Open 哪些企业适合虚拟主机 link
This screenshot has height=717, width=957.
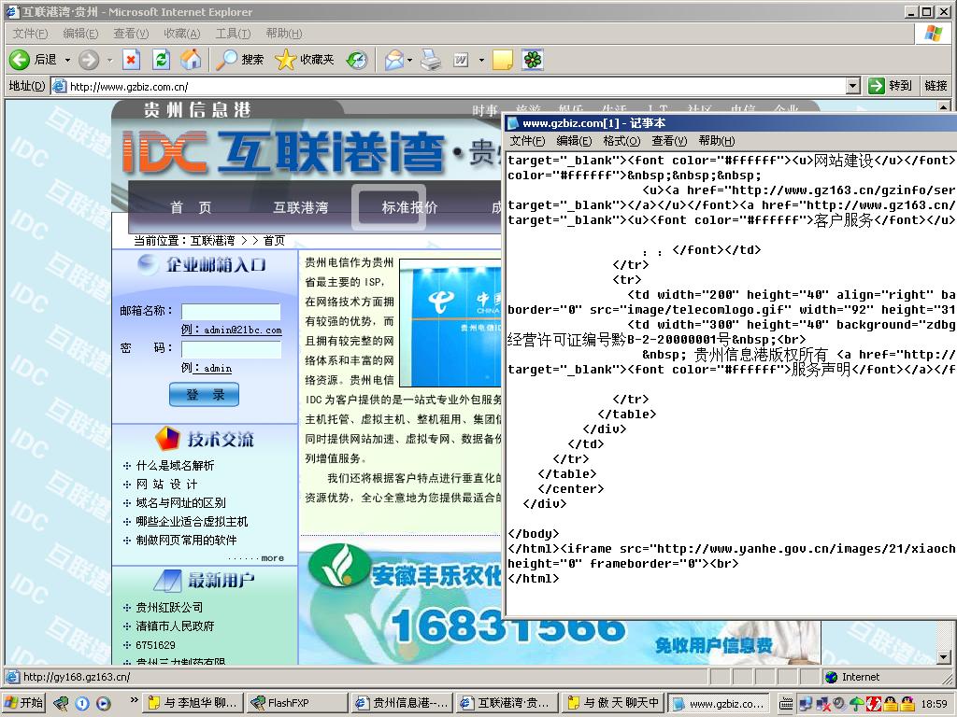tap(192, 521)
